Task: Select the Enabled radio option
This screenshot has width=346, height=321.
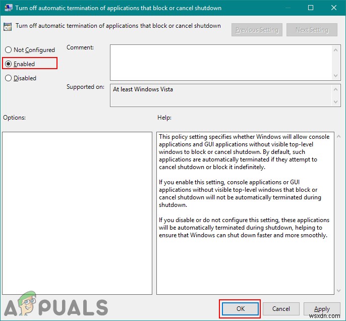Action: [20, 64]
